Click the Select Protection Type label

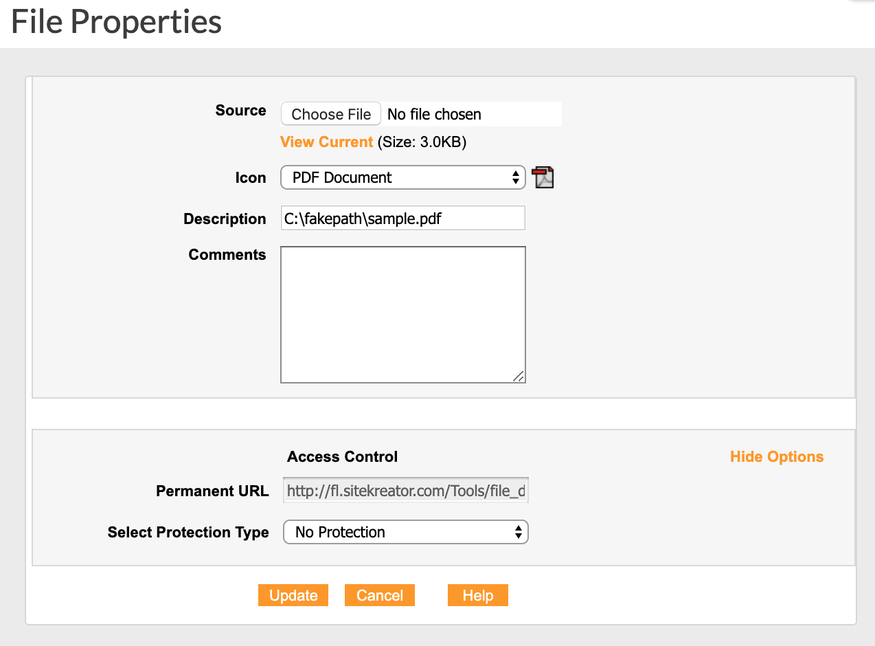click(x=188, y=533)
